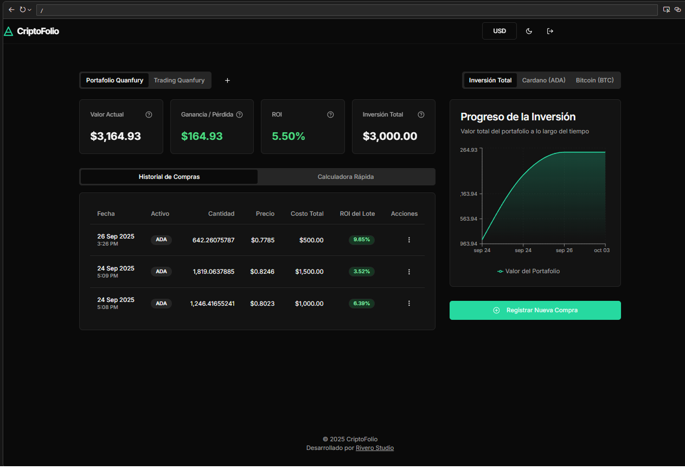
Task: Click the browser address bar
Action: click(x=347, y=10)
